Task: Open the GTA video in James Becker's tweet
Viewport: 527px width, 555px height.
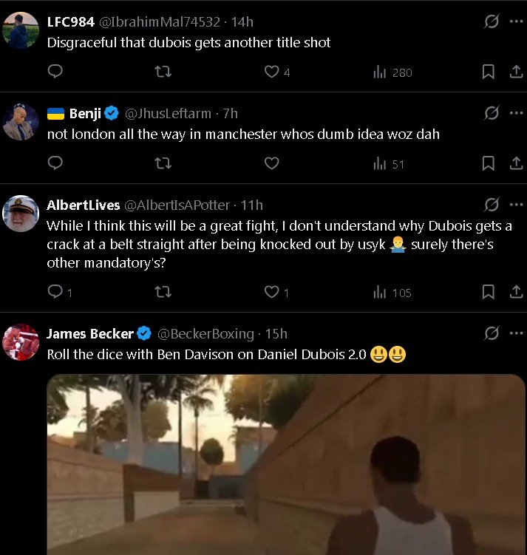Action: [286, 464]
